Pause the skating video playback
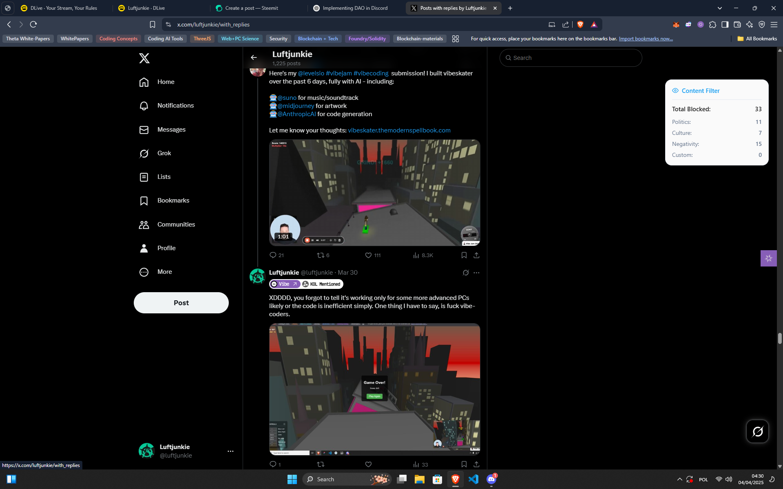This screenshot has height=489, width=783. pyautogui.click(x=312, y=240)
